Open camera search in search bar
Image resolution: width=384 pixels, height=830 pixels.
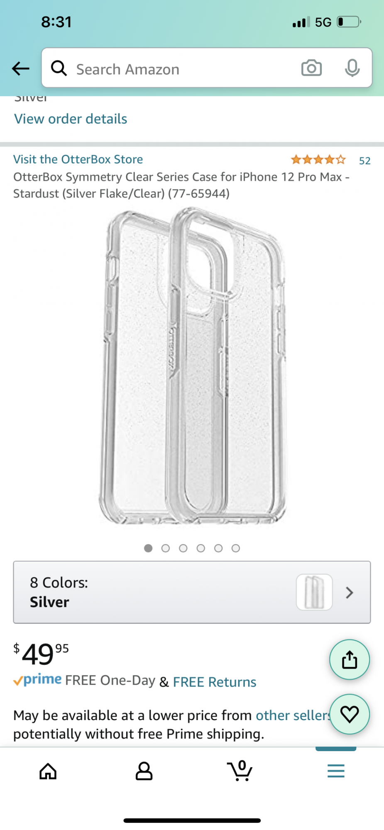[311, 68]
